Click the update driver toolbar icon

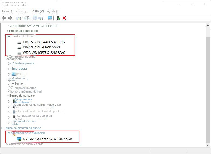(x=58, y=18)
